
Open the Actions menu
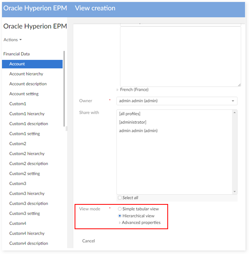(13, 40)
